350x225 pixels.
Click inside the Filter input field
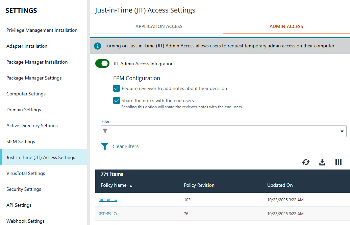click(220, 131)
